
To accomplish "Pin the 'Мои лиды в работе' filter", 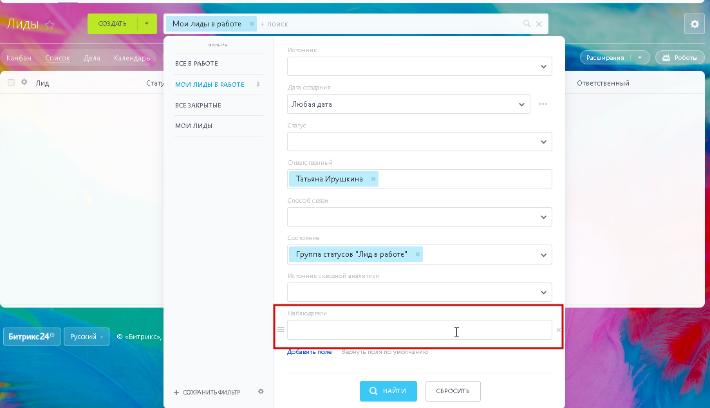I will point(258,84).
